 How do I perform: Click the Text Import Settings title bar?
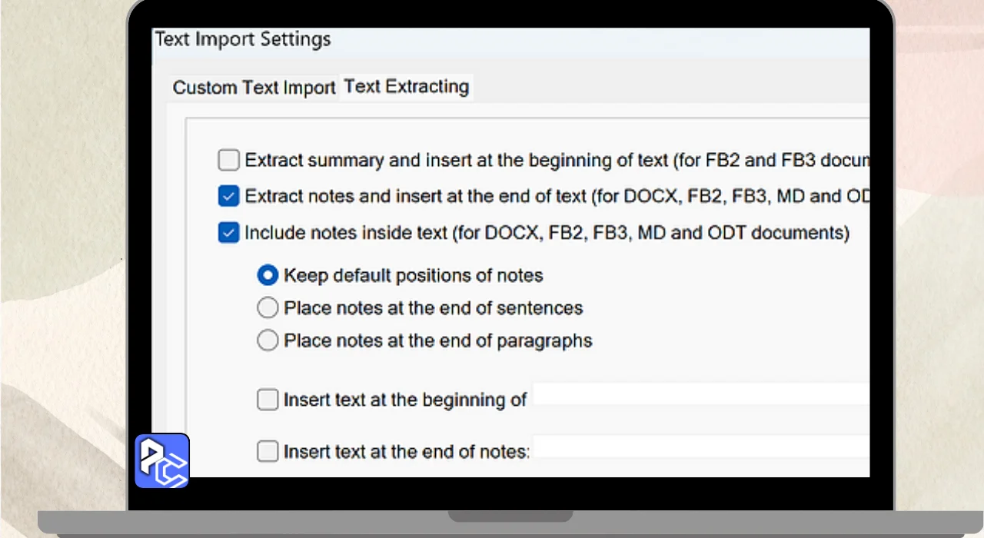[461, 40]
